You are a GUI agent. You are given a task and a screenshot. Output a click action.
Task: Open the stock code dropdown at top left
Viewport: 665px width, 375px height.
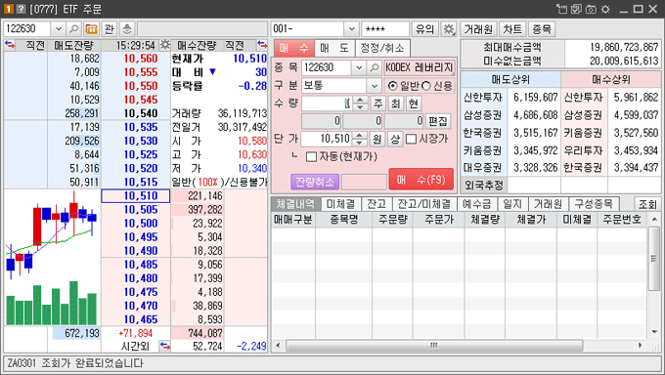58,29
